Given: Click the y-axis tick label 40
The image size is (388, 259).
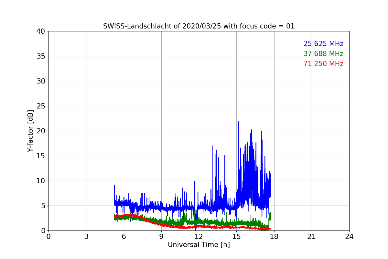Looking at the screenshot, I should click(40, 31).
